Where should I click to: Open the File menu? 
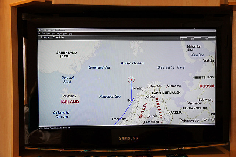coord(39,34)
